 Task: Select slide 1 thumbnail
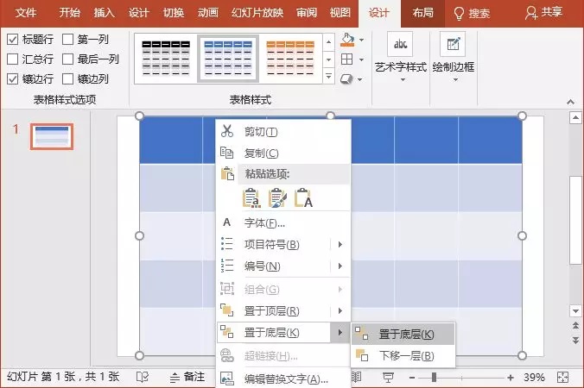[52, 137]
